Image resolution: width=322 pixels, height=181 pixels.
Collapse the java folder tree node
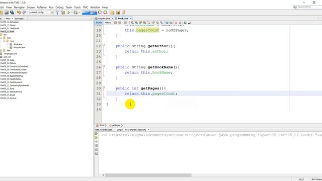point(4,41)
